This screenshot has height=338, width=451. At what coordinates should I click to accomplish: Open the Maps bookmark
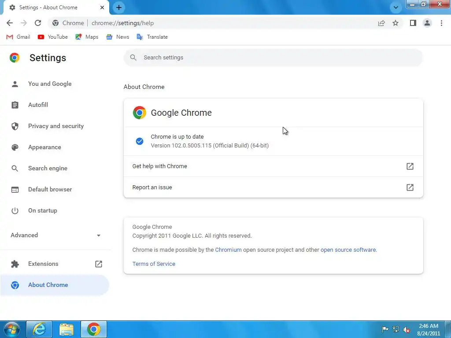pos(87,37)
